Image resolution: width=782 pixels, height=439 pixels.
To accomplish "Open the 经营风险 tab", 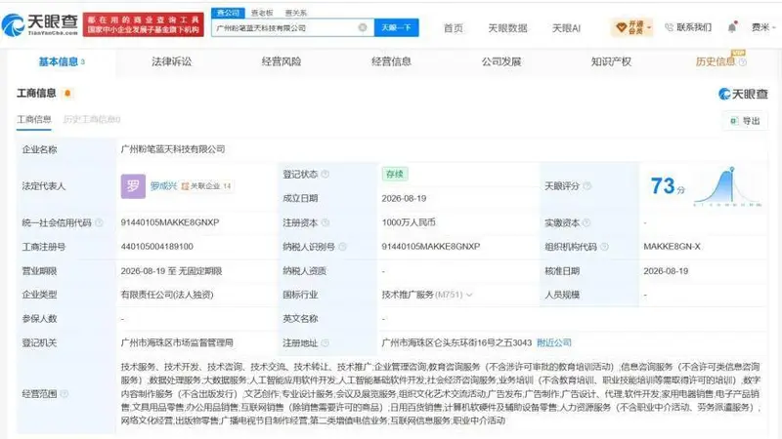I will [x=282, y=61].
